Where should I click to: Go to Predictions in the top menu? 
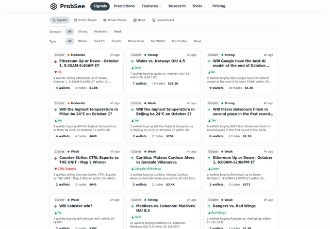click(x=124, y=6)
